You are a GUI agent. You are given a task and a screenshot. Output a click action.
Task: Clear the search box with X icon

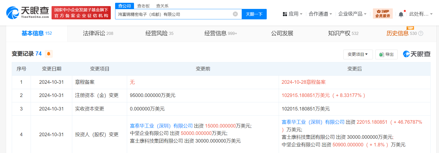click(235, 14)
